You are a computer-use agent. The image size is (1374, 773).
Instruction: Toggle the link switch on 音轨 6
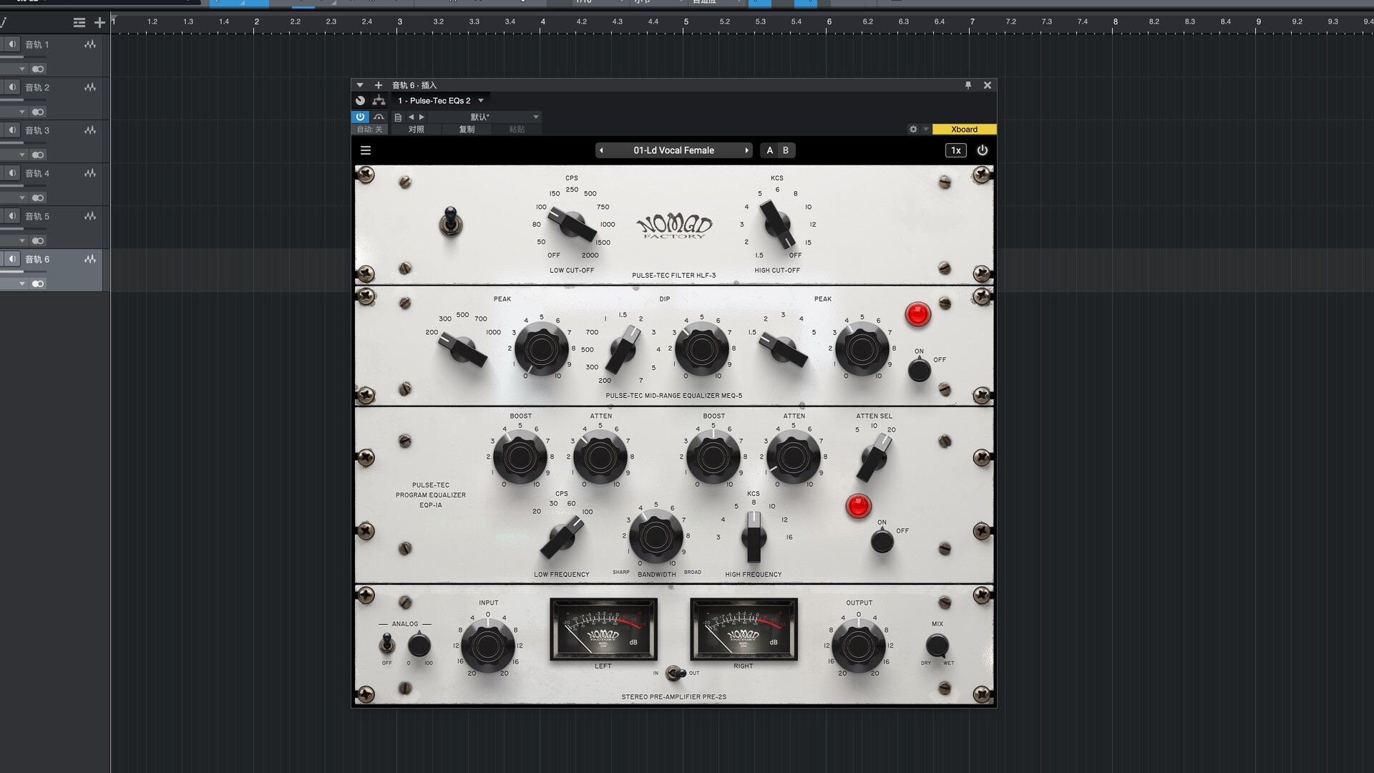[x=38, y=284]
